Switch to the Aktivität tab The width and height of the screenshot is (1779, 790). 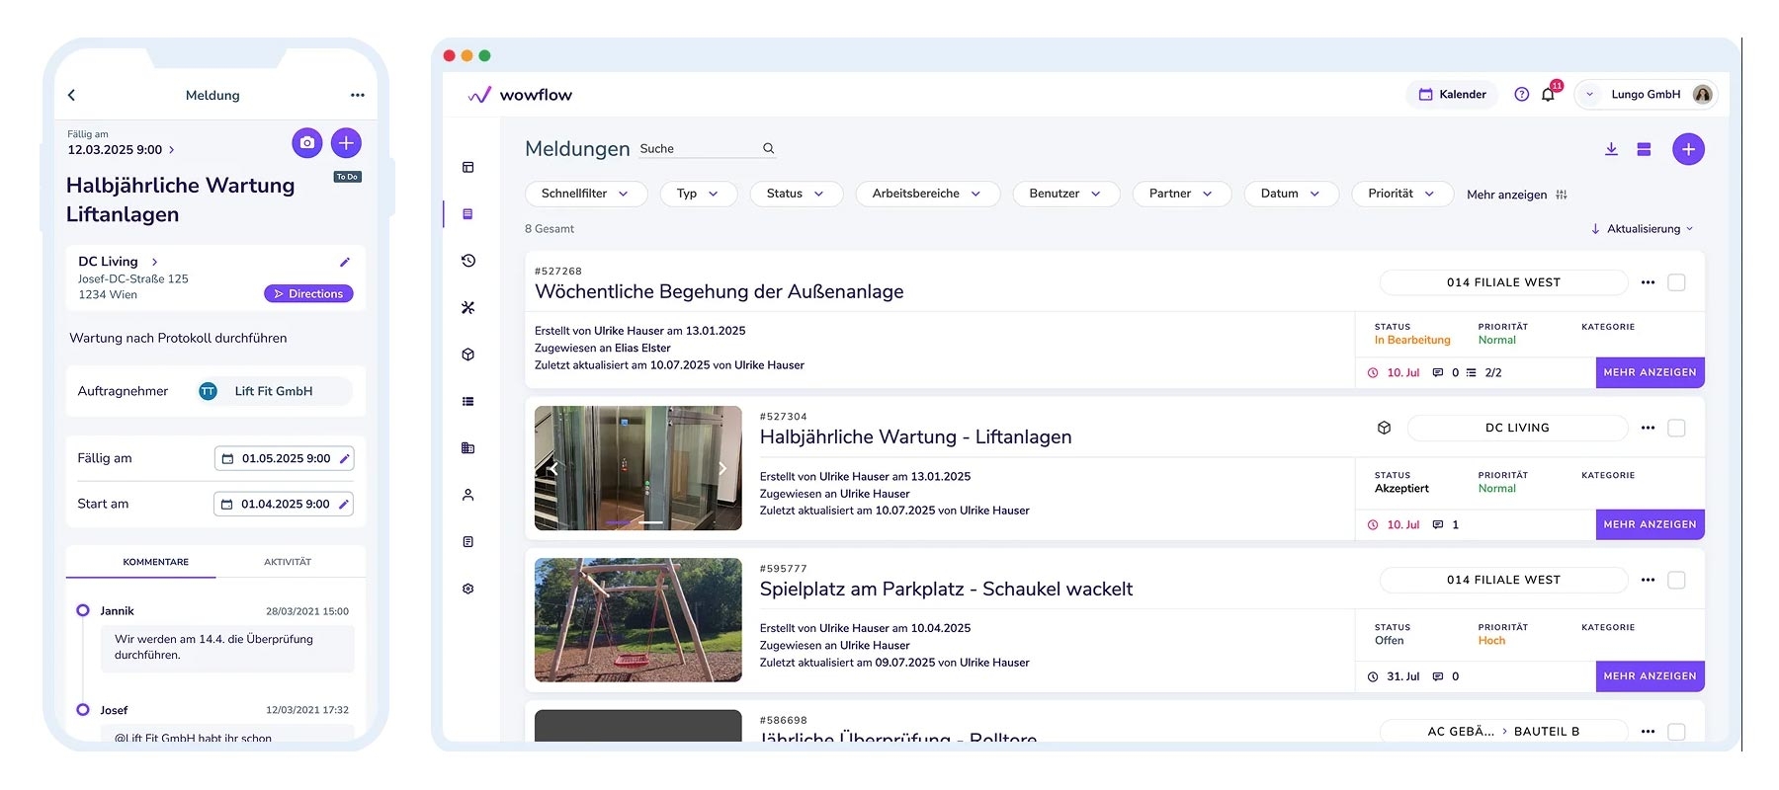[x=288, y=562]
